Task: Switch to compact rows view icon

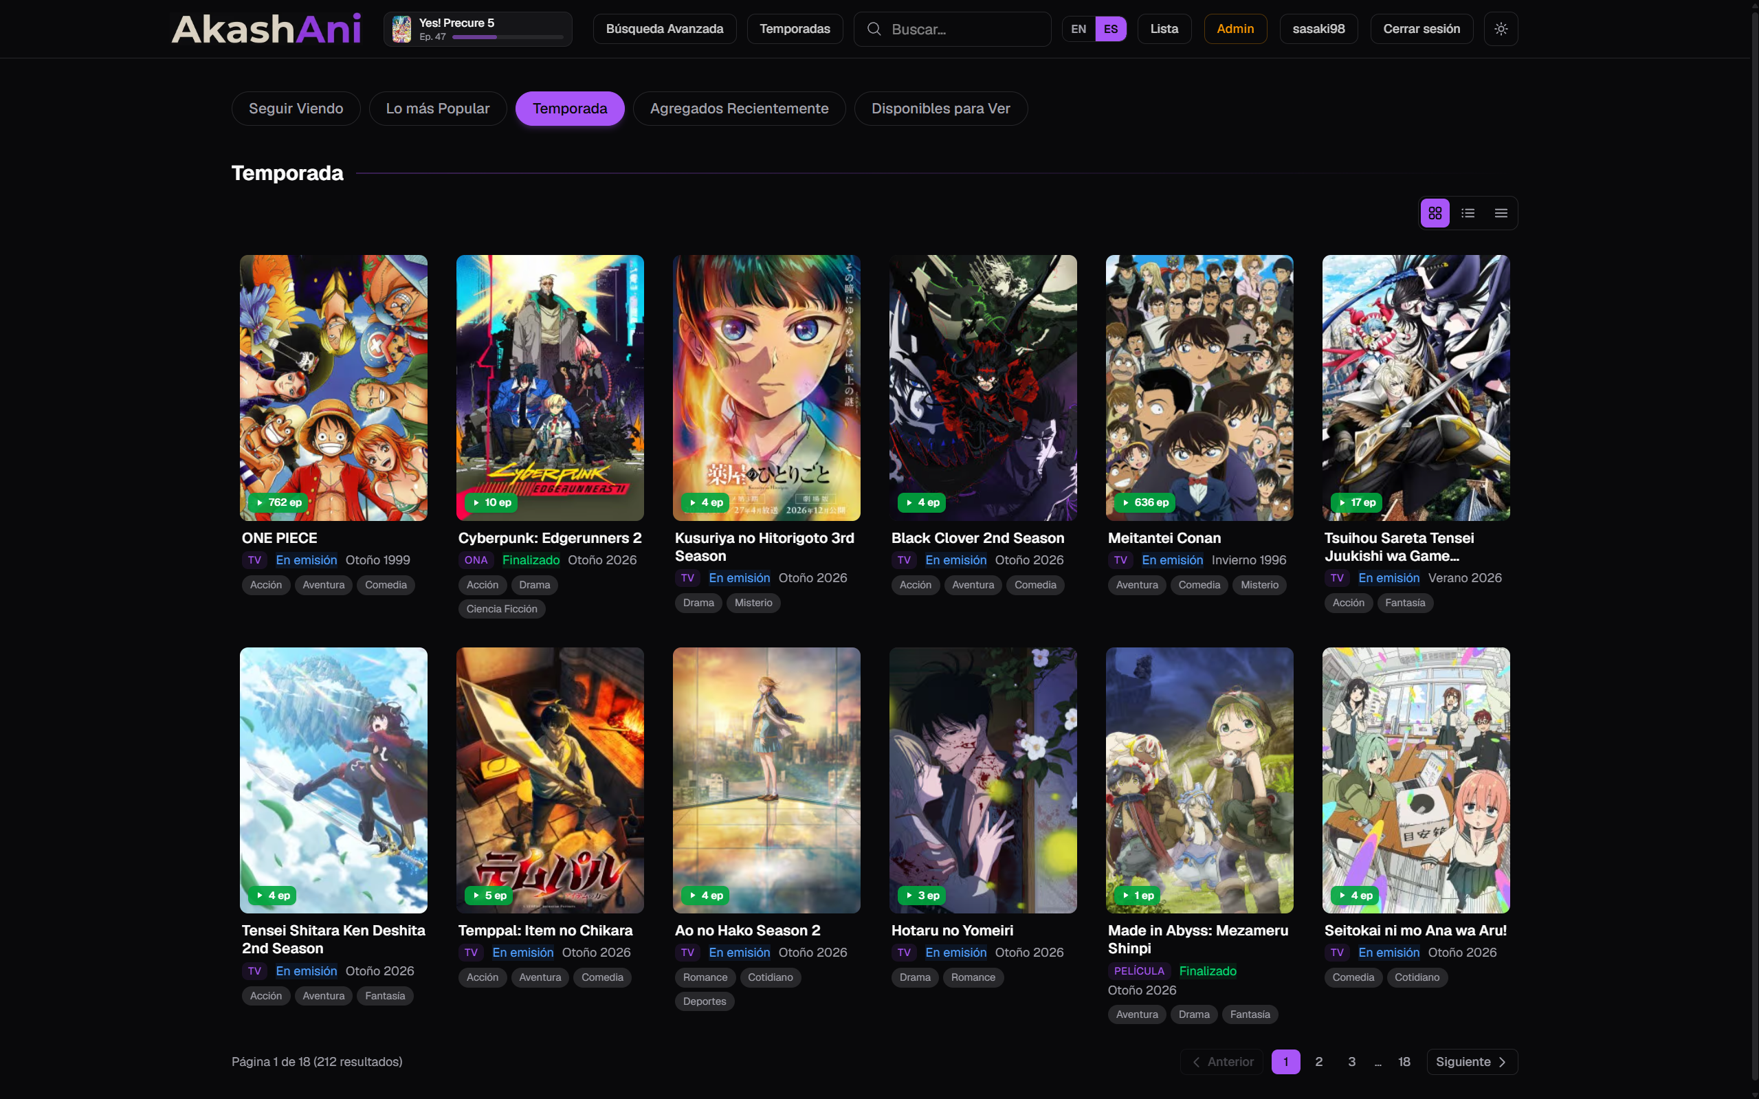Action: coord(1501,213)
